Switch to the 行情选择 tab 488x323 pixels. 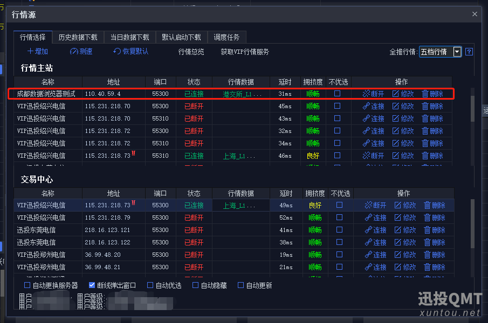tap(33, 37)
